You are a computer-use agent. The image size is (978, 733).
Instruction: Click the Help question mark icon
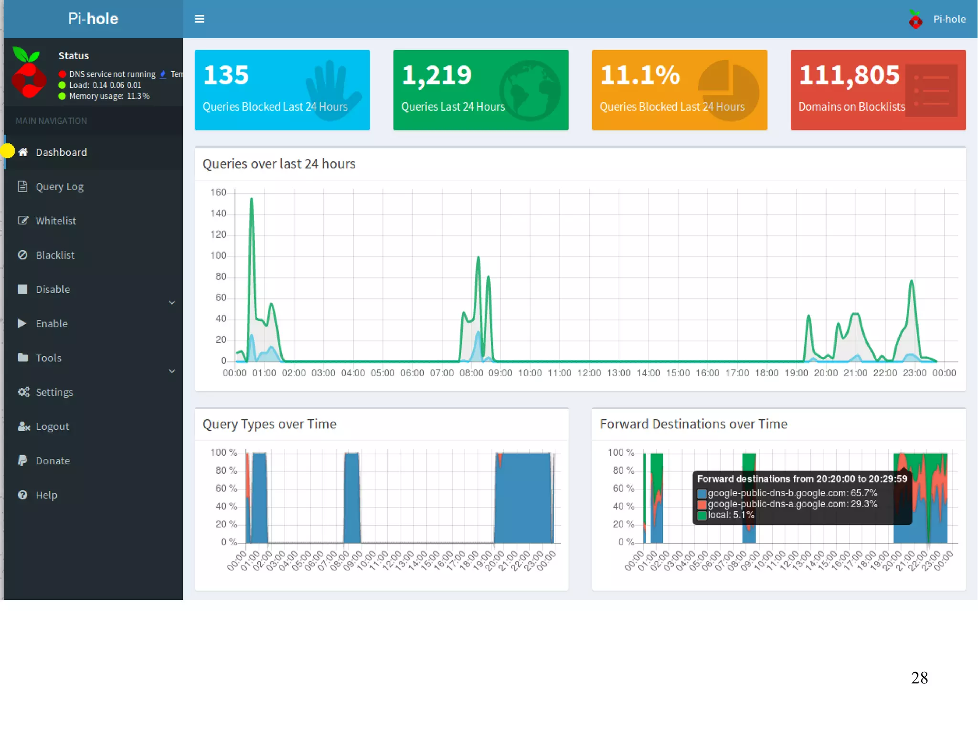point(22,495)
